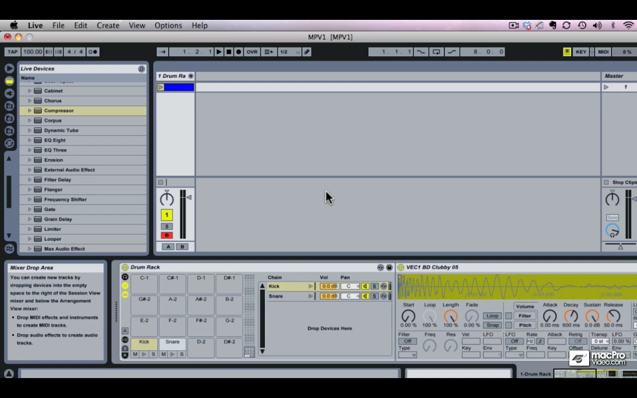Click the Groove Pool wave icon
Viewport: 637px width, 398px height.
9,249
